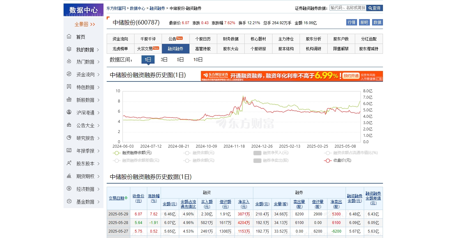Toggle the 融券余额(元) legend series
The height and width of the screenshot is (238, 451).
pyautogui.click(x=199, y=160)
